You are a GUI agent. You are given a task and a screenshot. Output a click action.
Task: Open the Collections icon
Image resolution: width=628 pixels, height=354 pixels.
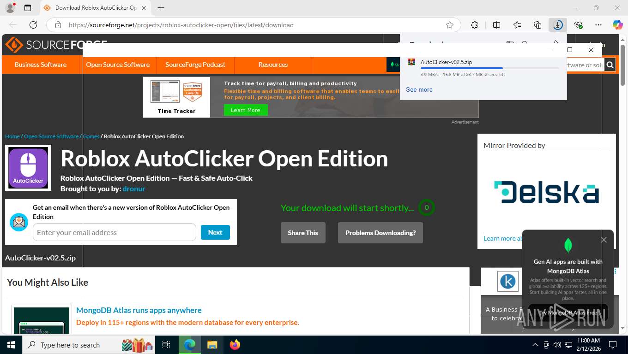(537, 25)
